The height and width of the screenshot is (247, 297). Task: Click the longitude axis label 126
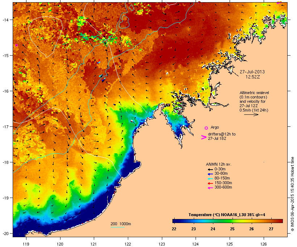pos(263,244)
